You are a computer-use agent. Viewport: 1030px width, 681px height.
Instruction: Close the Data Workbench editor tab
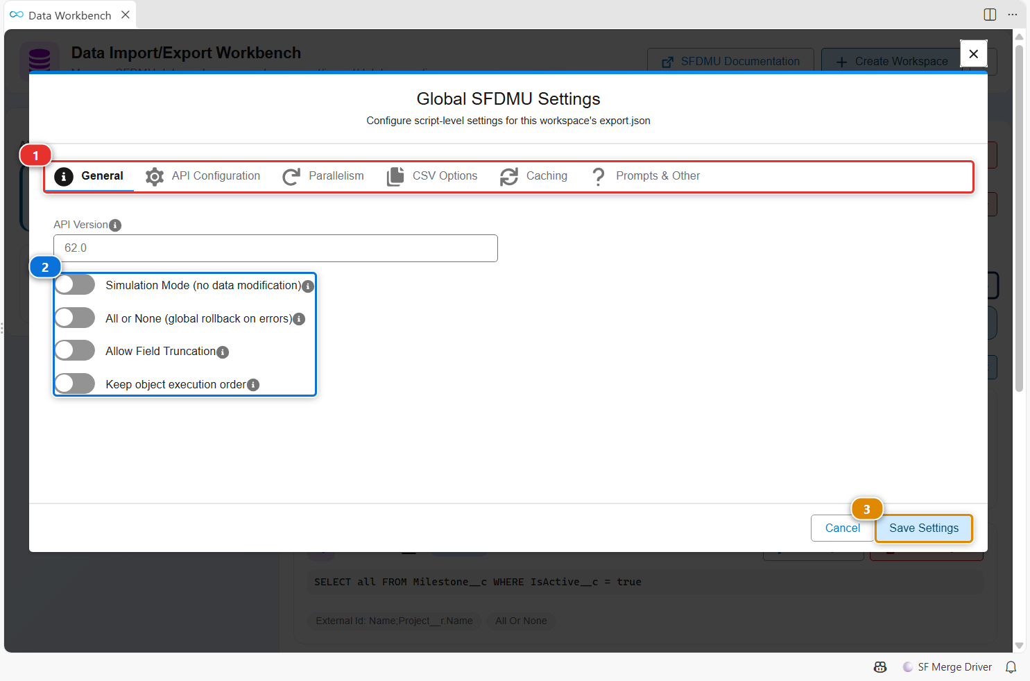(126, 15)
